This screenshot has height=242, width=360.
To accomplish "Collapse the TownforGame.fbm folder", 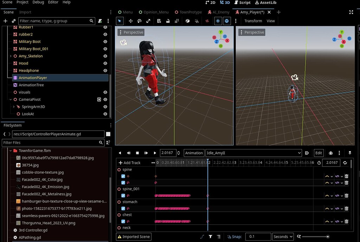I will coord(11,151).
